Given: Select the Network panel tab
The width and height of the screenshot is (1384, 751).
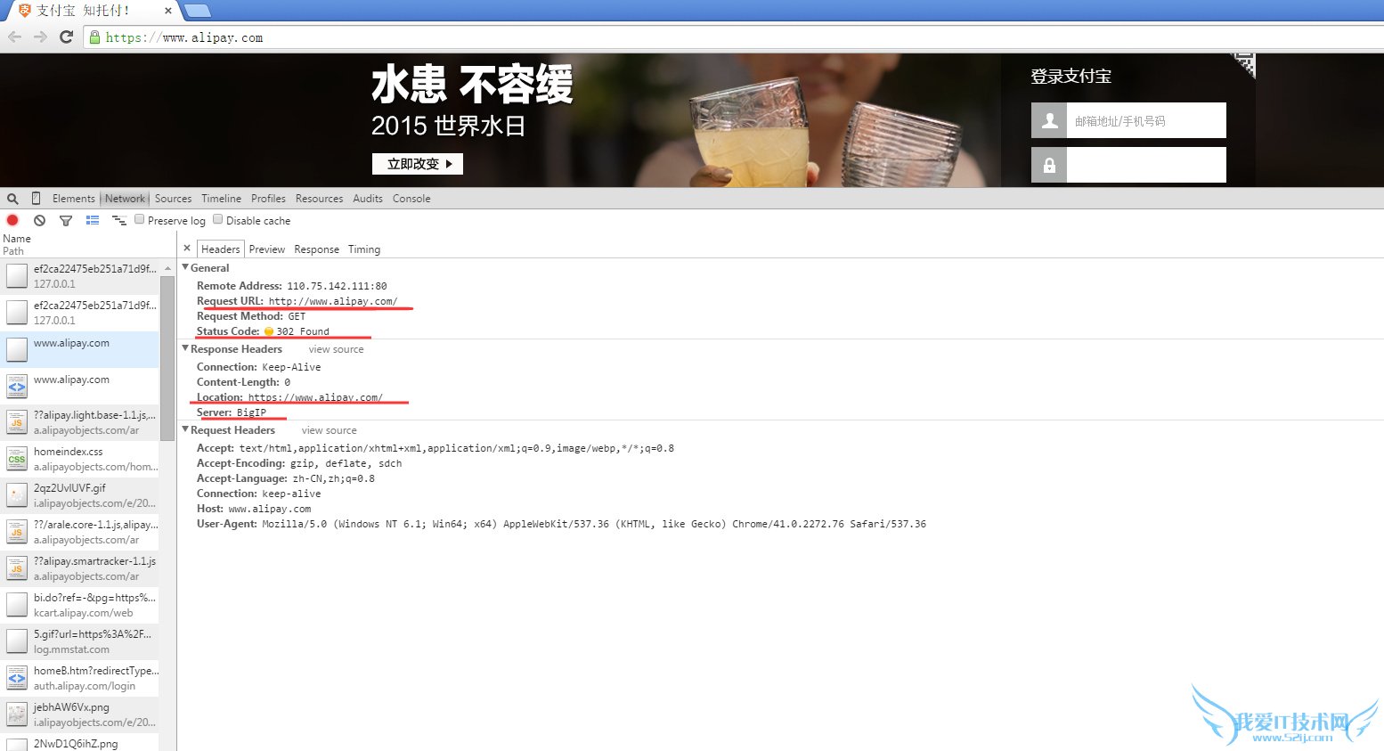Looking at the screenshot, I should 125,199.
